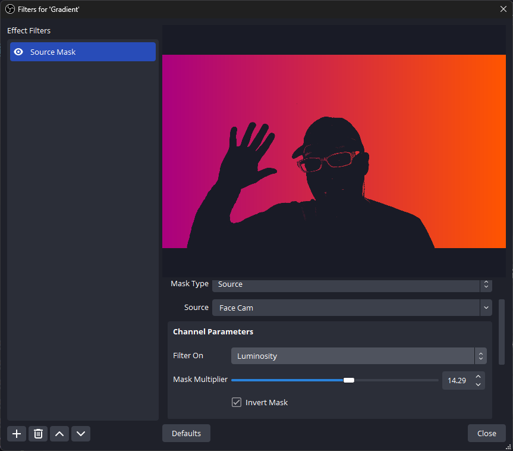
Task: Dismiss the dialog with the Close button
Action: (486, 433)
